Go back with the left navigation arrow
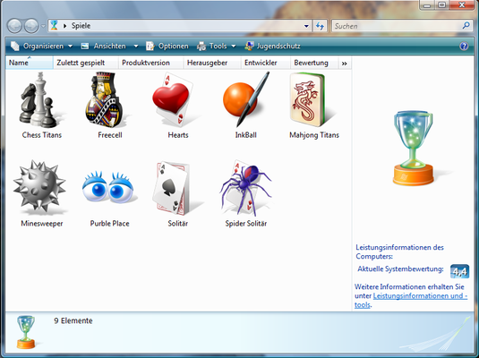The height and width of the screenshot is (358, 479). pos(14,26)
